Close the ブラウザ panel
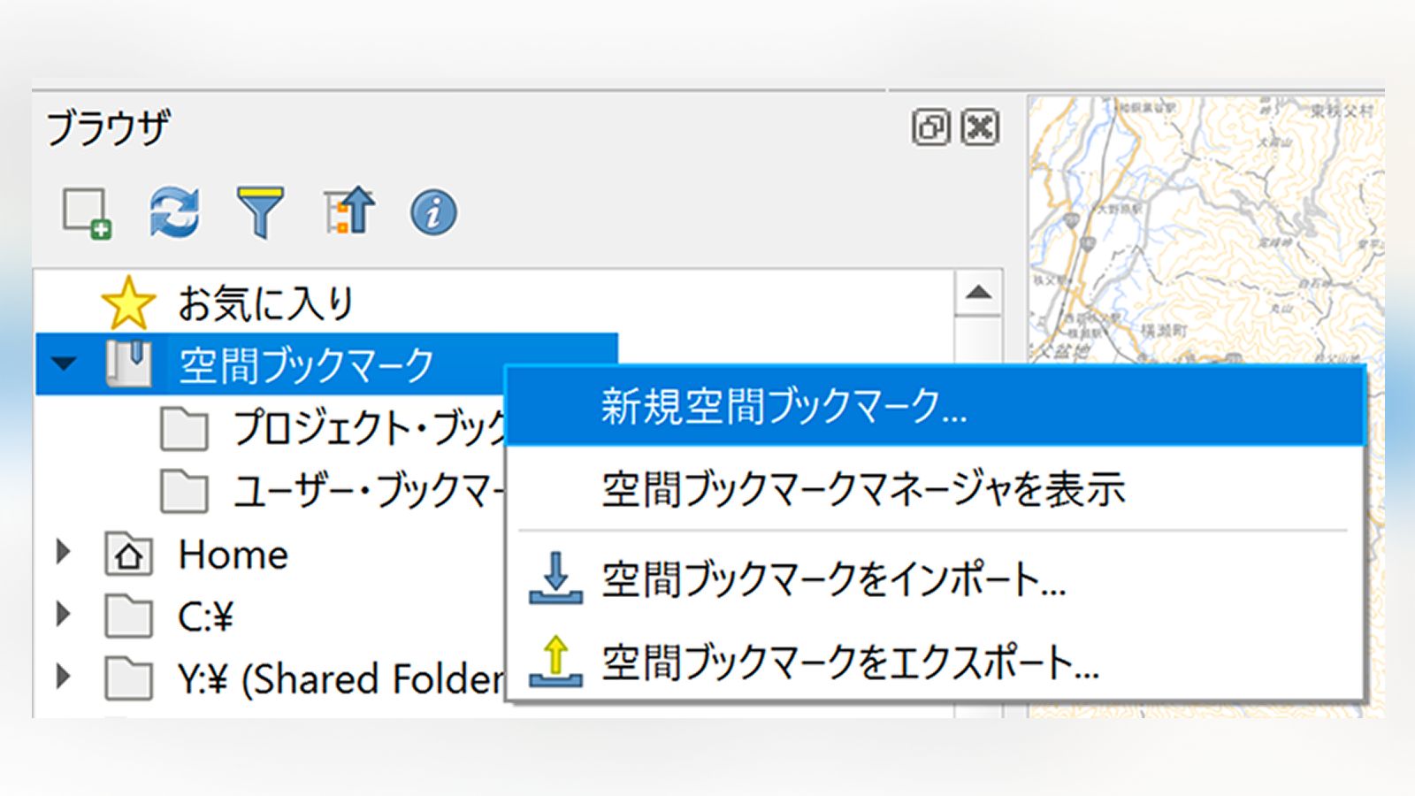1415x796 pixels. 980,127
